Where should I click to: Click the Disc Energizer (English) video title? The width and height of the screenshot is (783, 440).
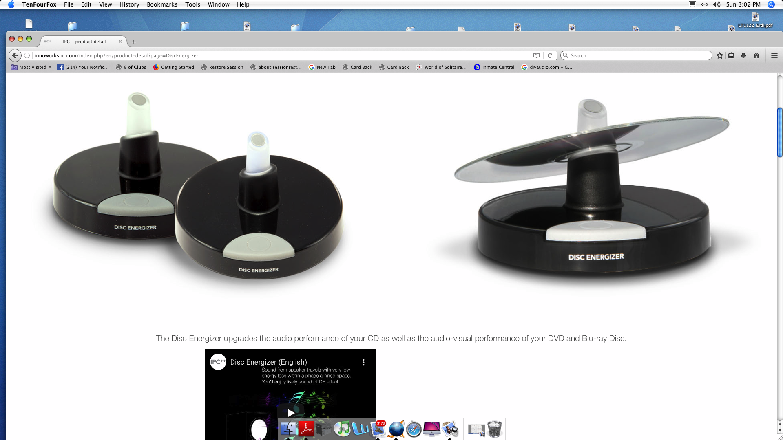coord(268,362)
